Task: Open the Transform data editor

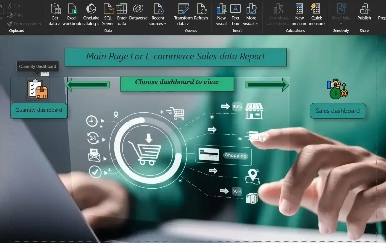Action: [183, 15]
